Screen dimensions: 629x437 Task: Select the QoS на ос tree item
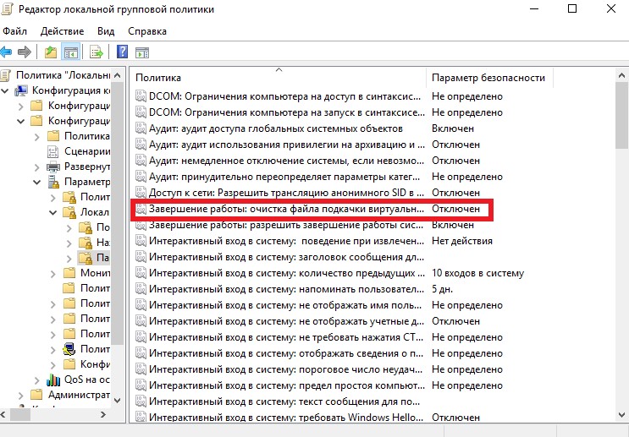tap(87, 380)
